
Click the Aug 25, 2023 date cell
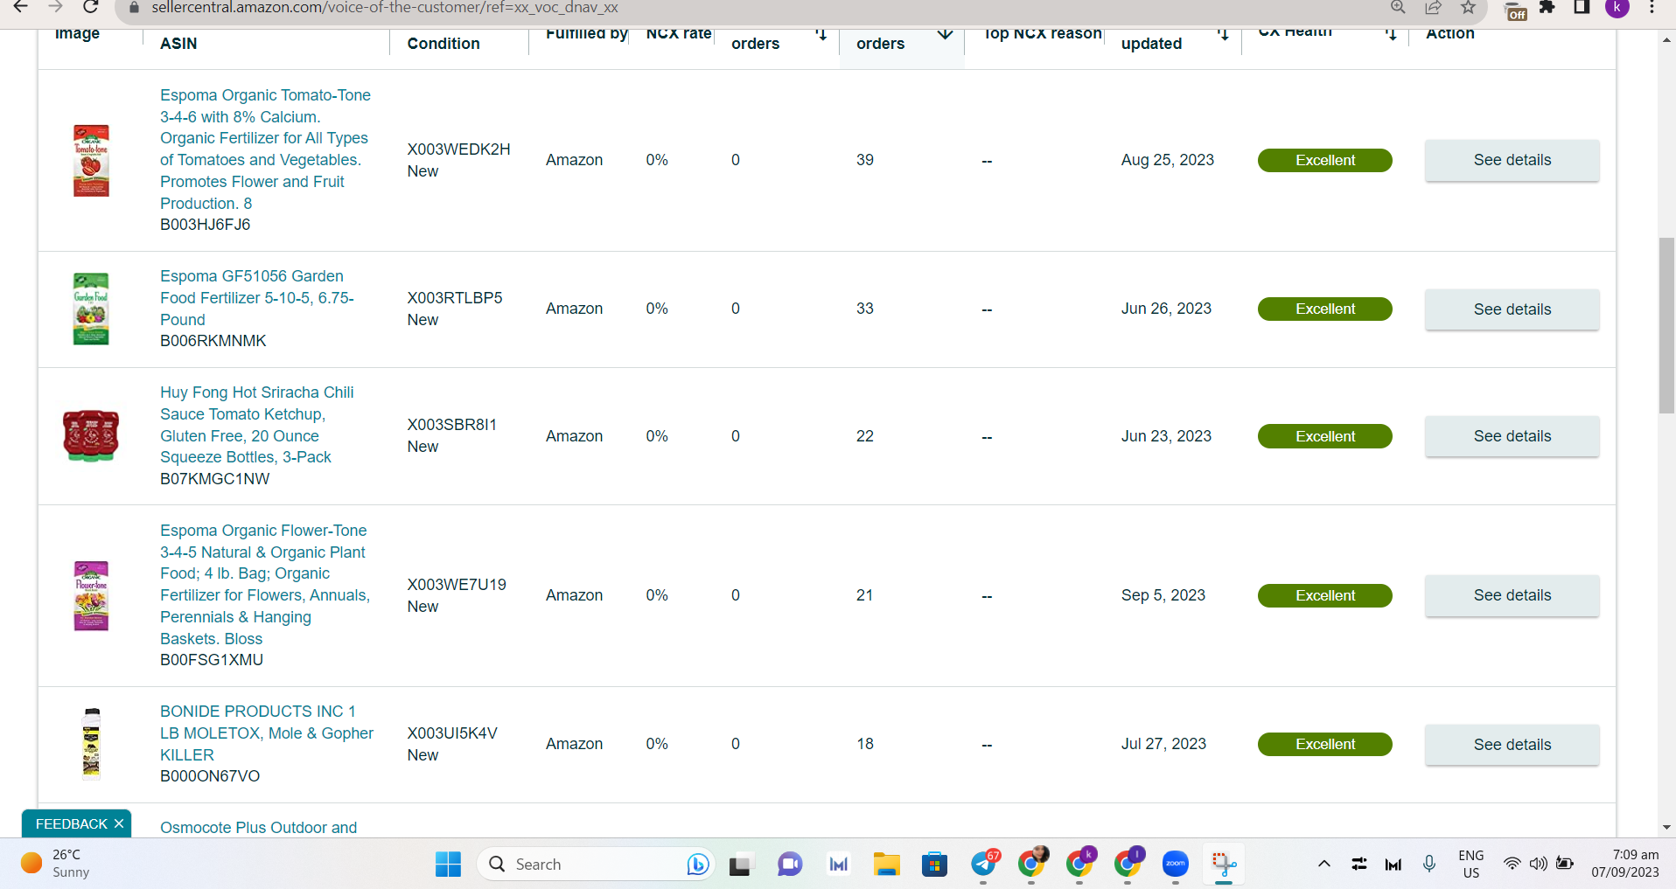click(1167, 160)
